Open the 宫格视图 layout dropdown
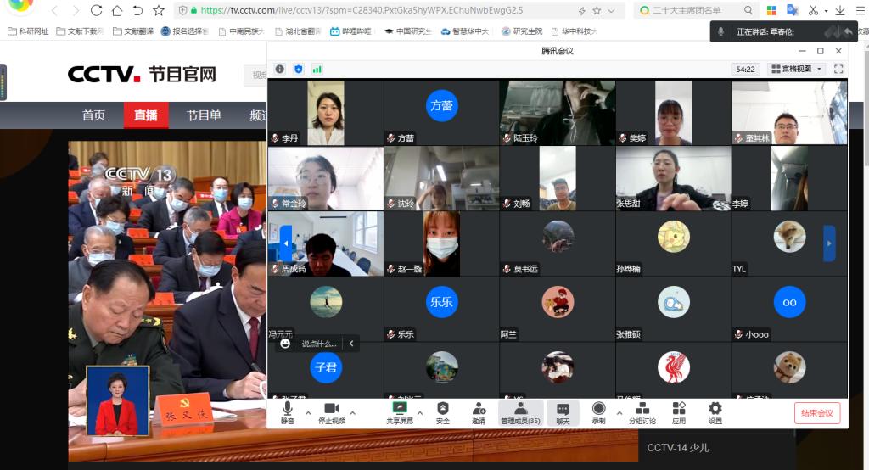The width and height of the screenshot is (869, 470). (x=797, y=69)
